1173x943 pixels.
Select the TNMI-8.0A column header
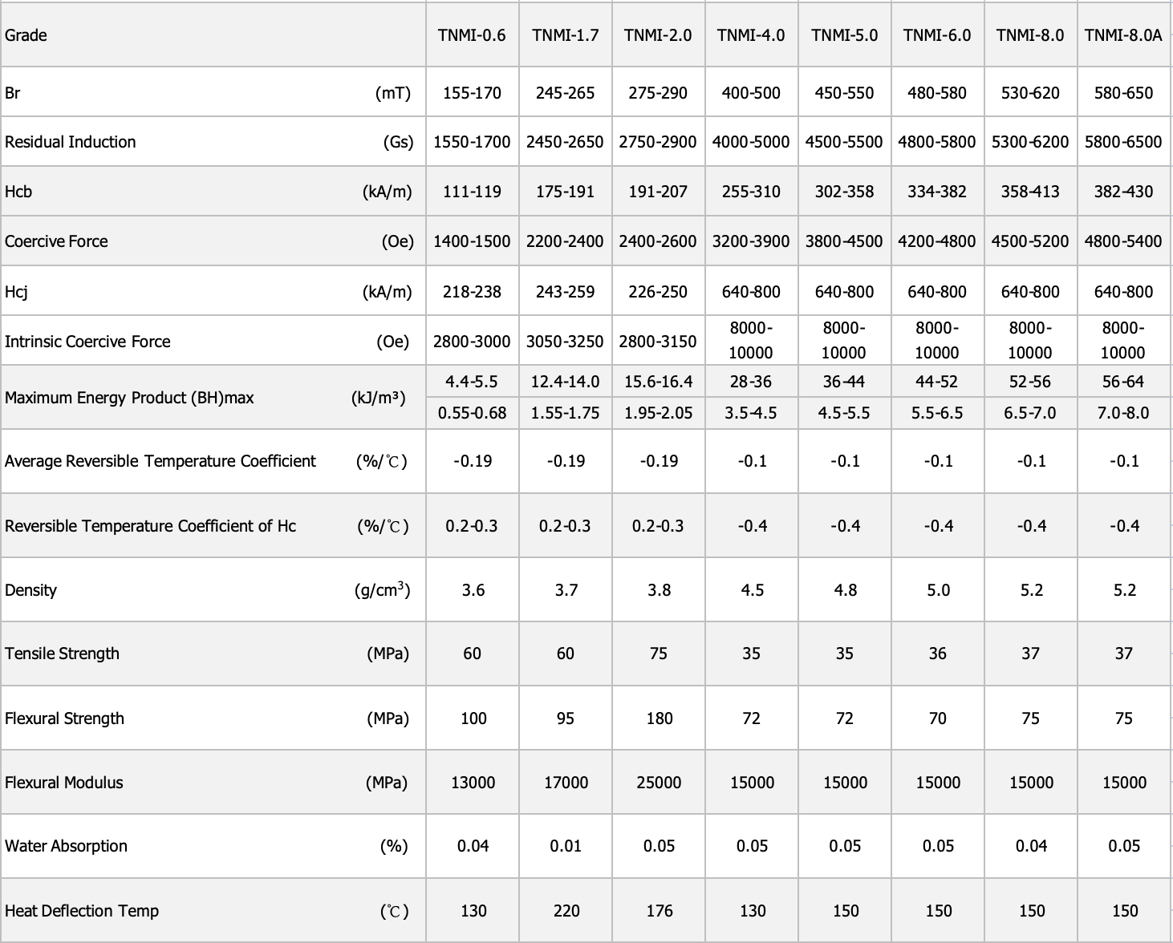(x=1123, y=35)
